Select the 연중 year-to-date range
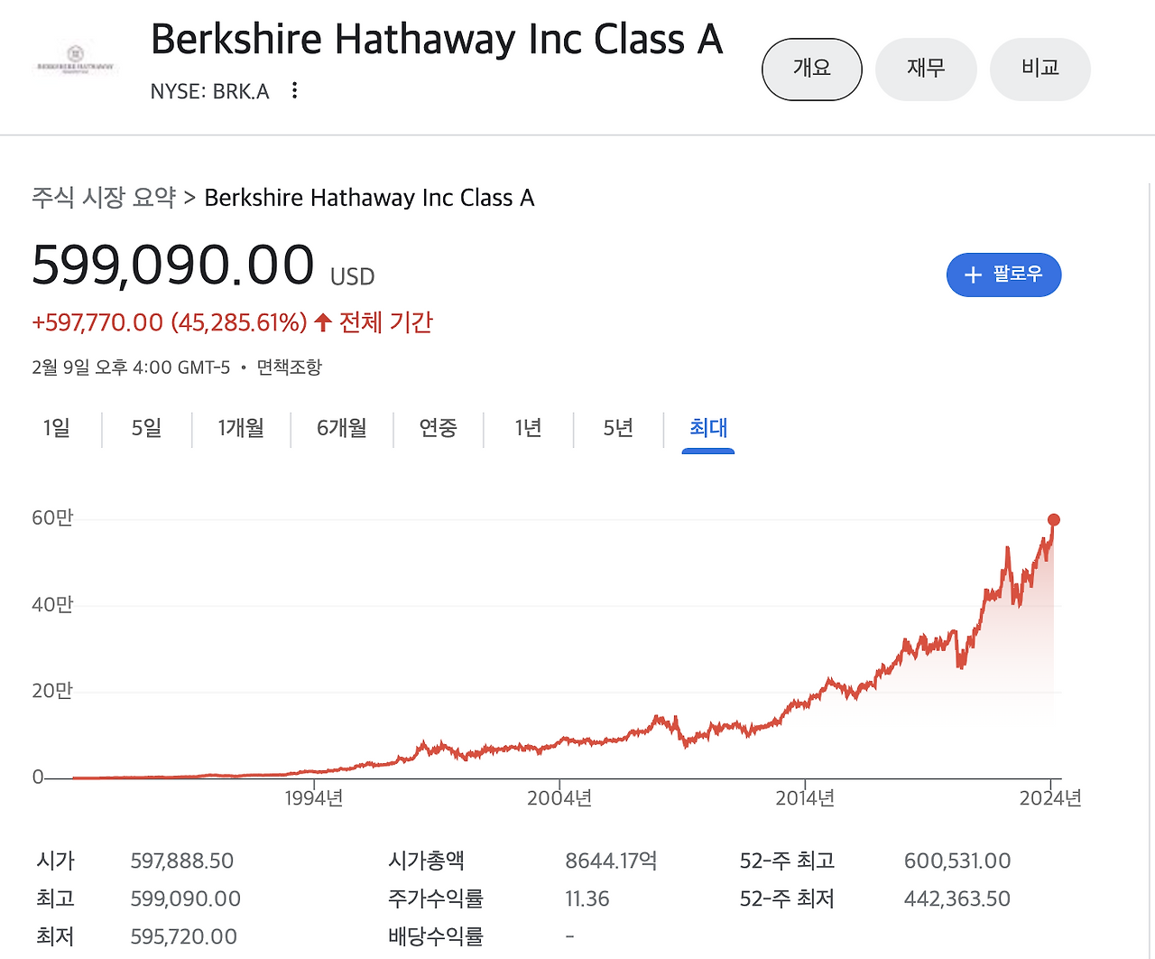The image size is (1155, 959). [438, 428]
